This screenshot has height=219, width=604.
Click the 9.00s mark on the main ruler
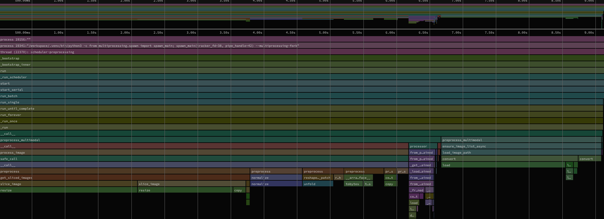click(589, 32)
